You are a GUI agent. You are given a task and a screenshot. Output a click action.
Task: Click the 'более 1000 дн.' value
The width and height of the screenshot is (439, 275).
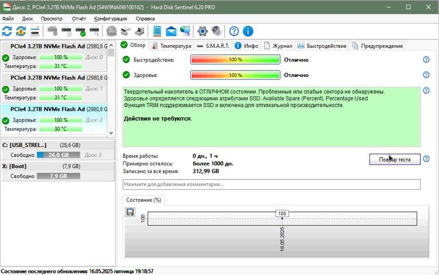[x=213, y=164]
